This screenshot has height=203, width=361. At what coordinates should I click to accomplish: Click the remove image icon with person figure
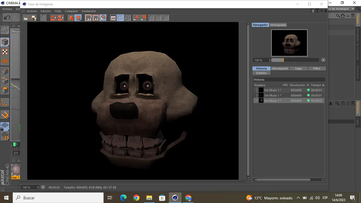point(61,18)
